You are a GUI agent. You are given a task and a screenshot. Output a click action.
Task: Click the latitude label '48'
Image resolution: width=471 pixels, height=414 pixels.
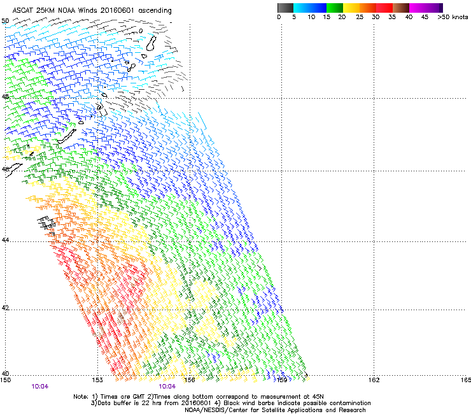[x=5, y=97]
